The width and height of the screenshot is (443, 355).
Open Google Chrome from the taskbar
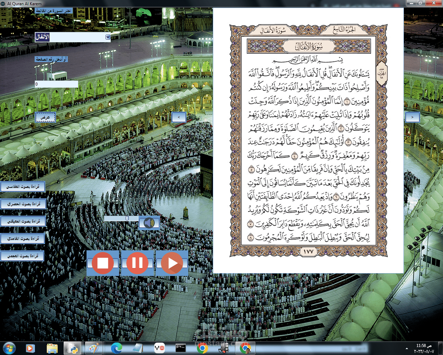point(202,348)
